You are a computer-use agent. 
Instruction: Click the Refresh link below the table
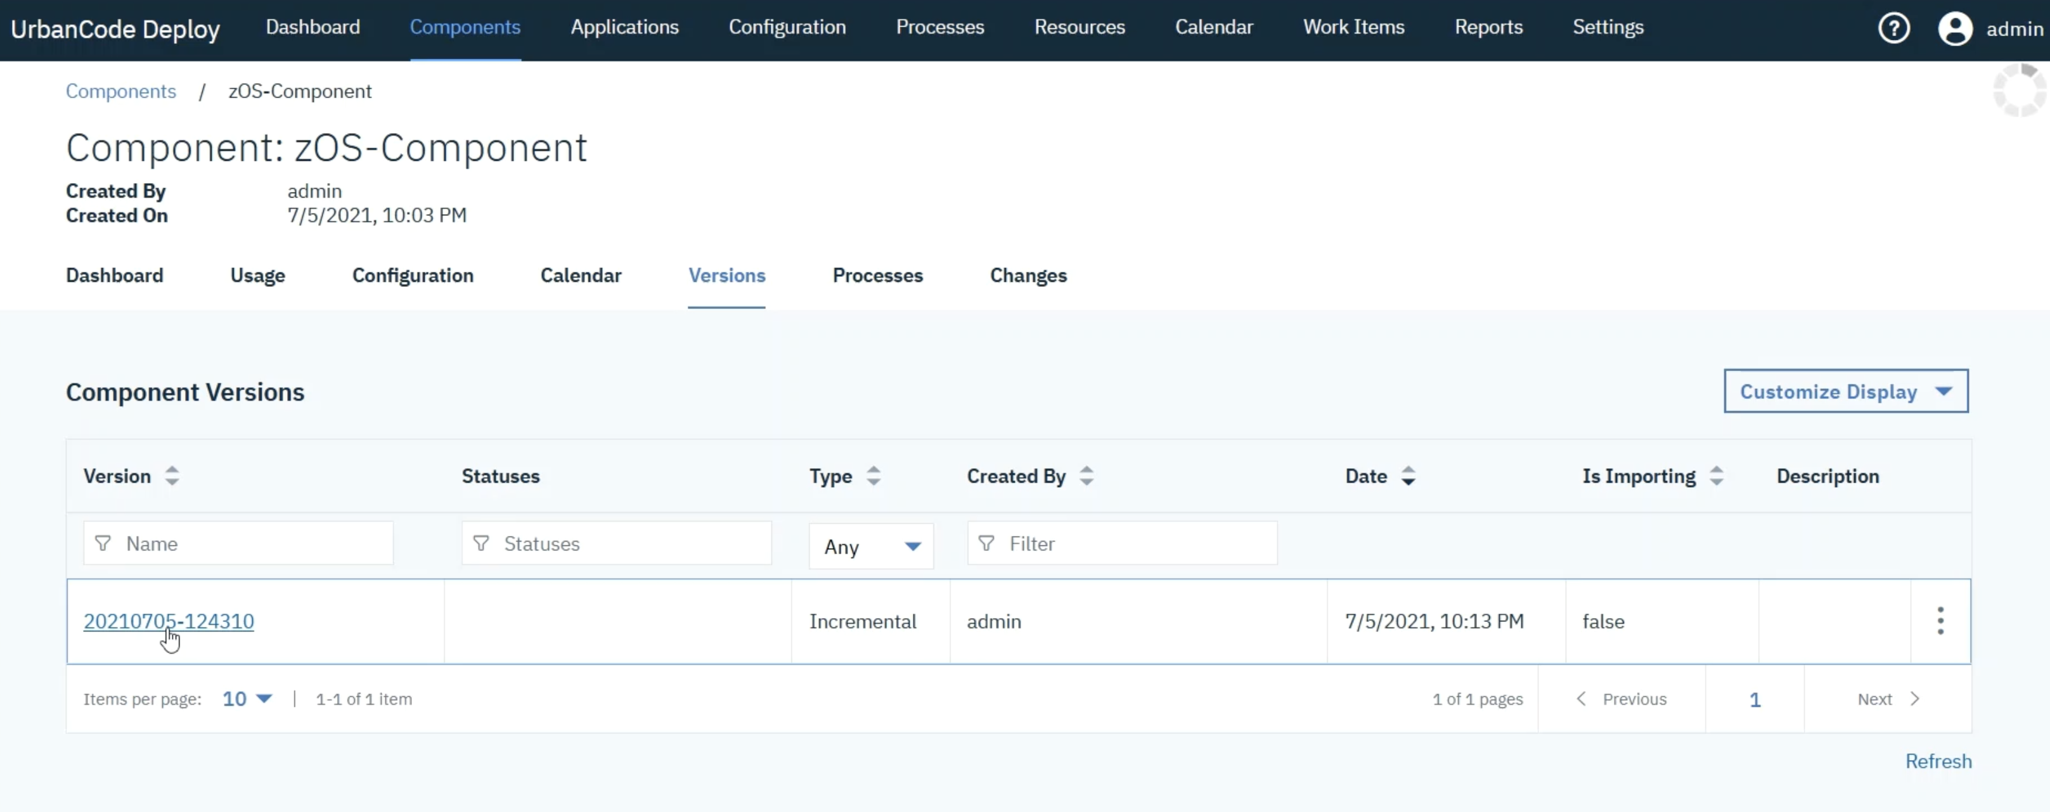pos(1938,760)
